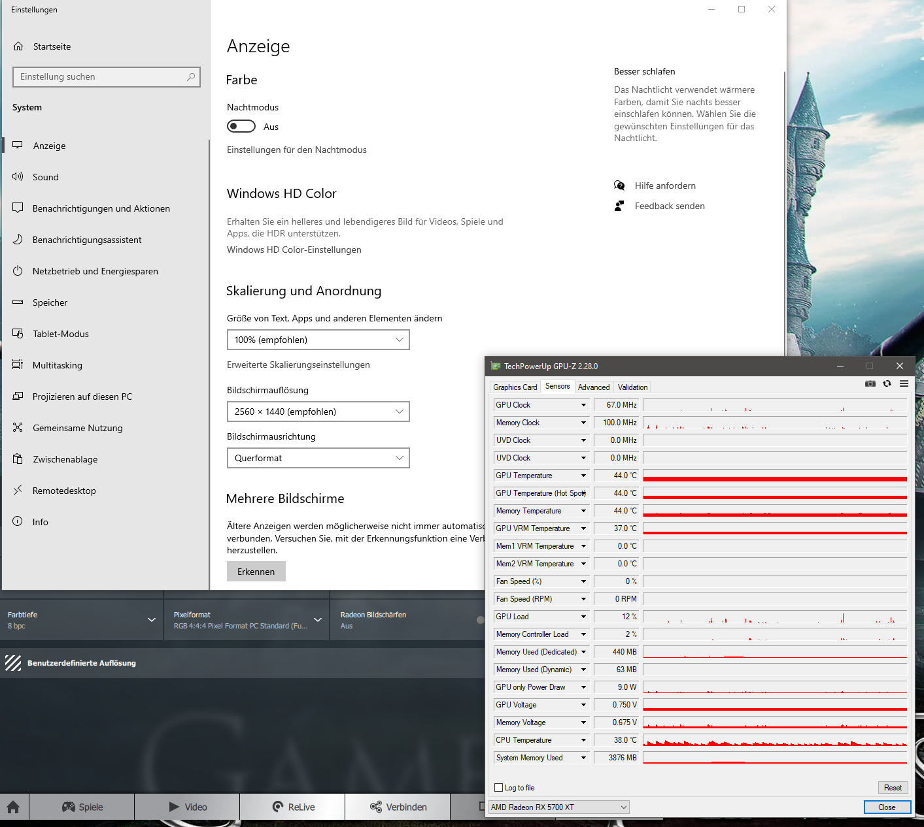Expand Pixelformat dropdown in Radeon
This screenshot has width=924, height=827.
tap(318, 620)
